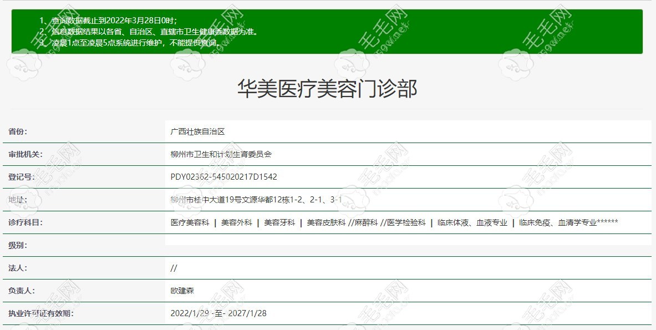Image resolution: width=656 pixels, height=330 pixels.
Task: Click 临床体液、血液专业 entry
Action: [x=472, y=222]
